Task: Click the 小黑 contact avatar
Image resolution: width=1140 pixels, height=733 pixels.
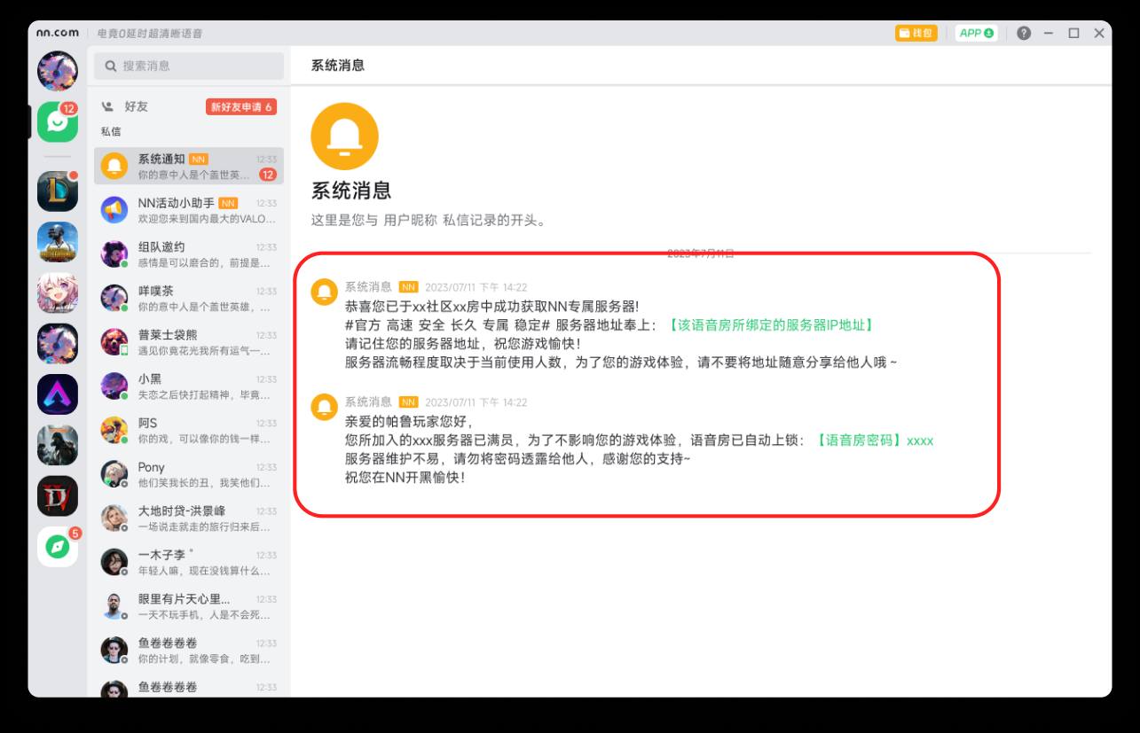Action: point(114,386)
